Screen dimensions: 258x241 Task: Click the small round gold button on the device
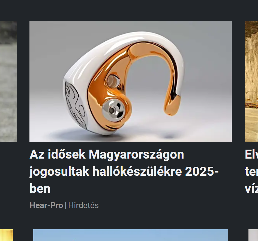click(113, 81)
